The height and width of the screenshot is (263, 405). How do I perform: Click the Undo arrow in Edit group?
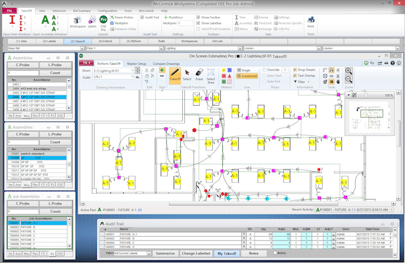click(147, 82)
